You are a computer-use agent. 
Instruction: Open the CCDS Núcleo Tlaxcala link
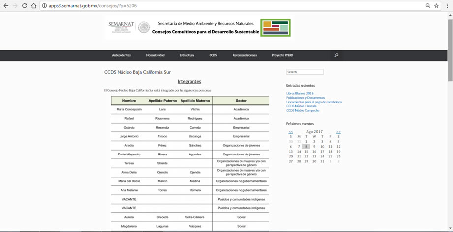[x=301, y=106]
